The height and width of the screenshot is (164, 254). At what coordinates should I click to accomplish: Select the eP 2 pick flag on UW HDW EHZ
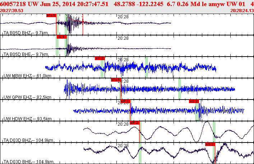click(x=126, y=101)
